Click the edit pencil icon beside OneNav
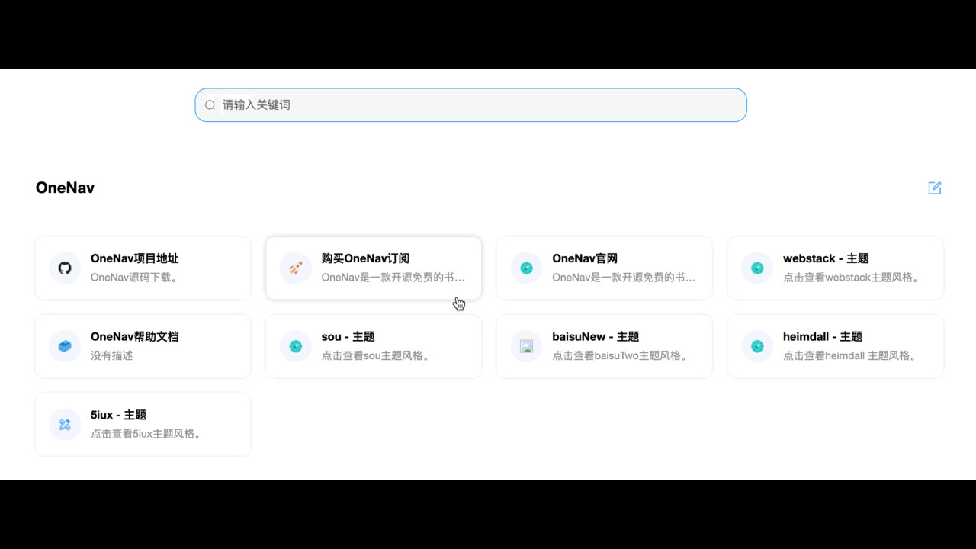Image resolution: width=976 pixels, height=549 pixels. pyautogui.click(x=935, y=188)
